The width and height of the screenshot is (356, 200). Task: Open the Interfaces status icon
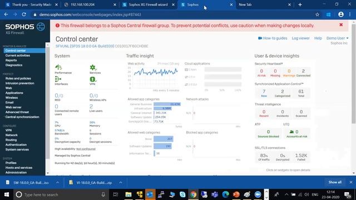[58, 79]
